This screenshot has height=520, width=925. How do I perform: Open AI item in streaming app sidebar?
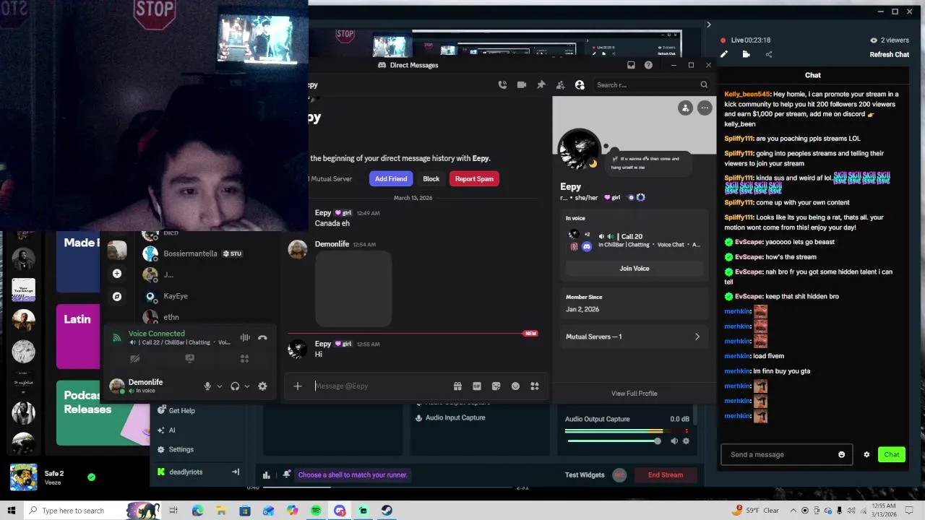(165, 430)
